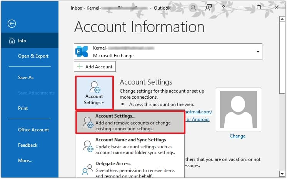Open the Info section
This screenshot has width=287, height=179.
coord(30,41)
